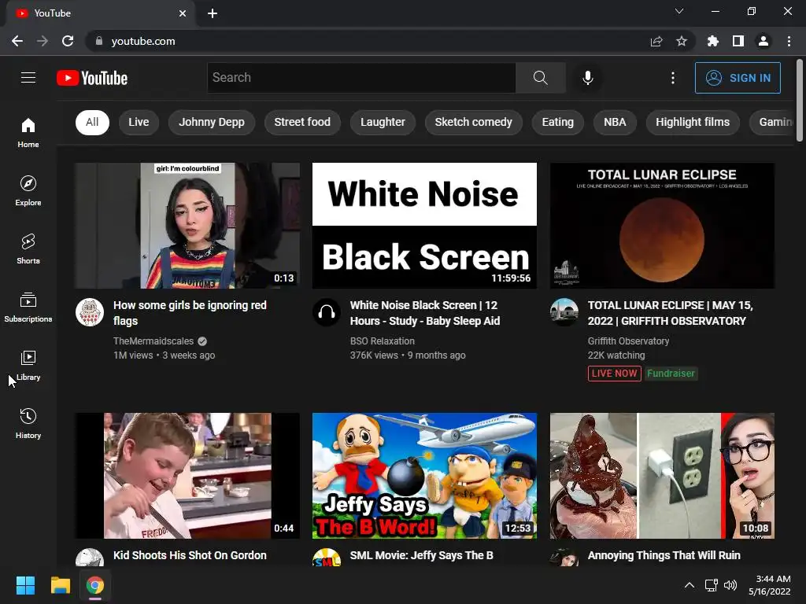Image resolution: width=806 pixels, height=604 pixels.
Task: Start voice search with microphone icon
Action: (588, 78)
